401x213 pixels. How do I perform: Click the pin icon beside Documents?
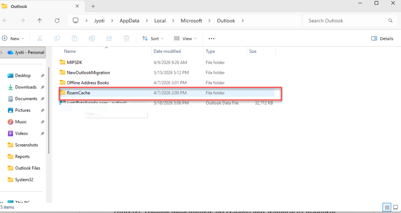tap(42, 99)
